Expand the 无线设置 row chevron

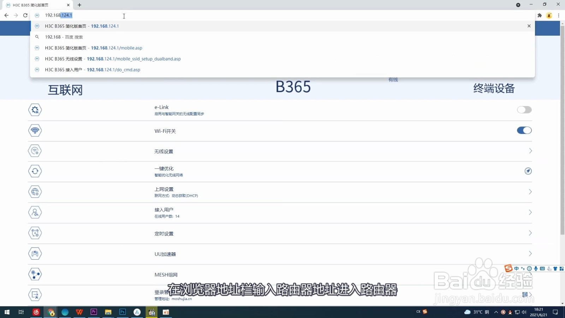click(530, 151)
